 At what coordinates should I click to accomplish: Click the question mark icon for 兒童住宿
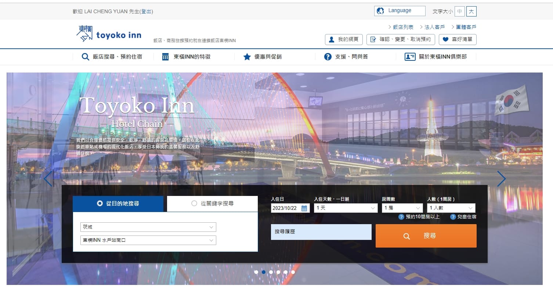pyautogui.click(x=453, y=217)
